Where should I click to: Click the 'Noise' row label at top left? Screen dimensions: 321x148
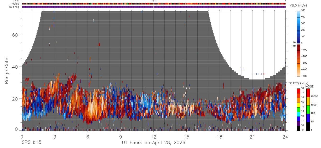[x=15, y=4]
